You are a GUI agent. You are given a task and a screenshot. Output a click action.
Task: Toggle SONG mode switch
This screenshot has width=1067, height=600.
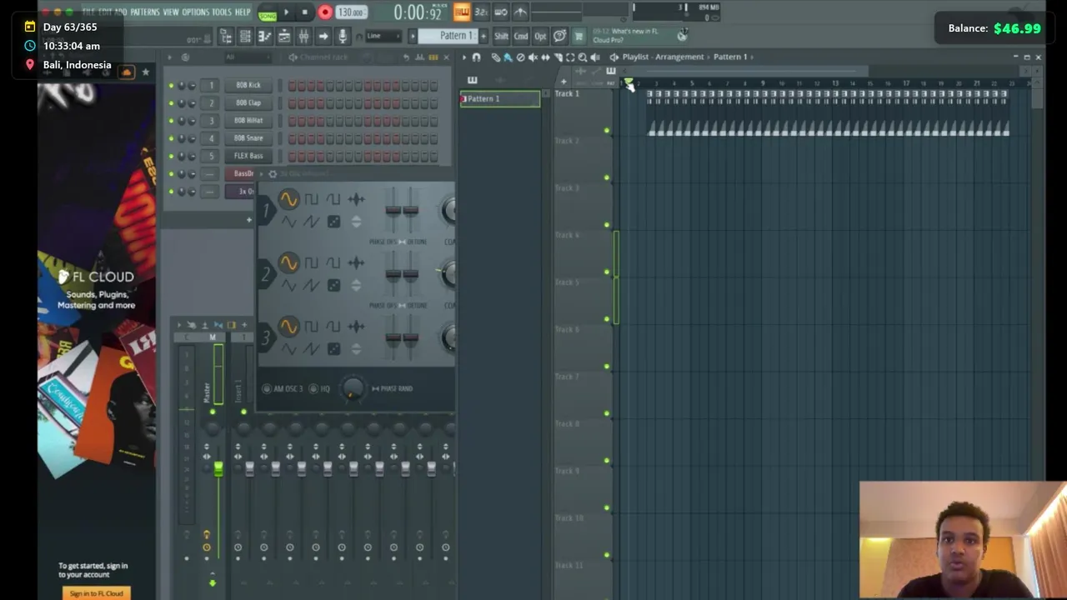coord(268,13)
